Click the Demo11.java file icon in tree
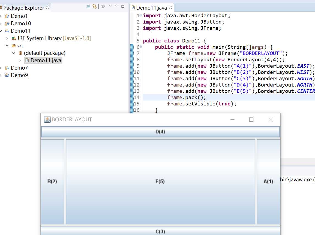 click(x=27, y=61)
